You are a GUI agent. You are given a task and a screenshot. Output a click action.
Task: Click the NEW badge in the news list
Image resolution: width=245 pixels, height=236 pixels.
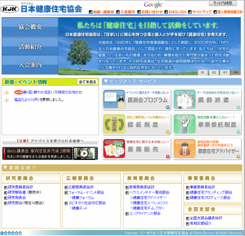(x=18, y=93)
